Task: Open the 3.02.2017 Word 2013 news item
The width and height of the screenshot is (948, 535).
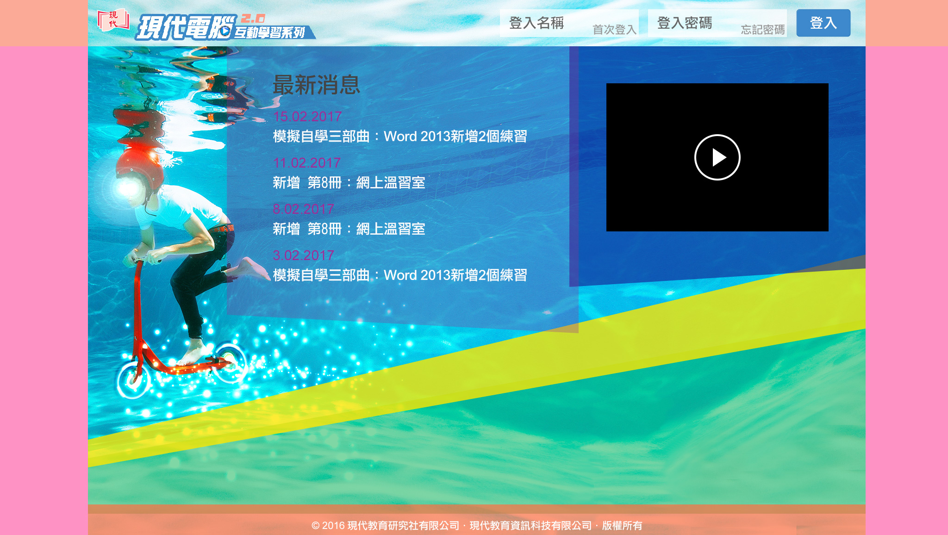Action: [400, 275]
